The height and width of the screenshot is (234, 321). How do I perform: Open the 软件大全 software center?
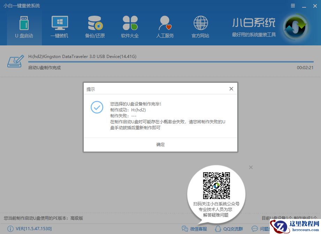(x=129, y=26)
